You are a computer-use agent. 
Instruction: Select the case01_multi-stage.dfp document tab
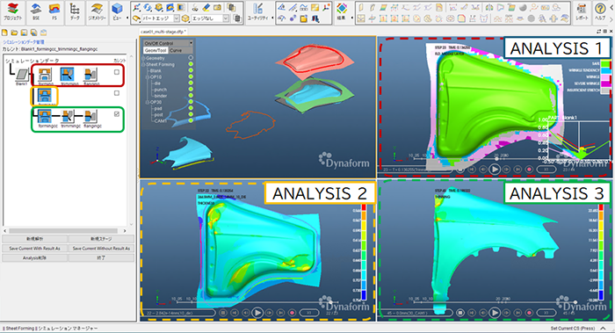pos(163,32)
